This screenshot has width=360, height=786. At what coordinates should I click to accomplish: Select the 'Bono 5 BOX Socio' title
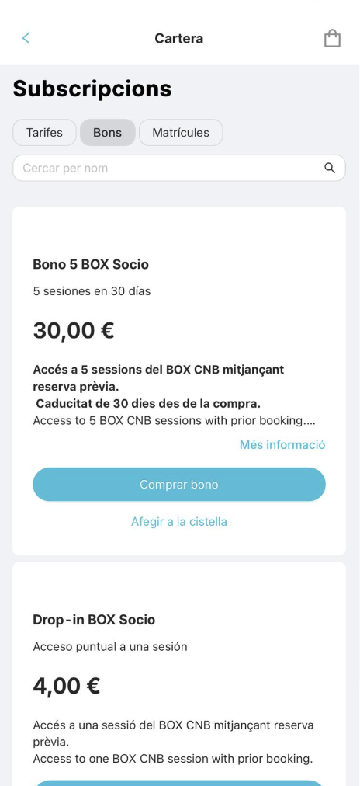click(91, 264)
